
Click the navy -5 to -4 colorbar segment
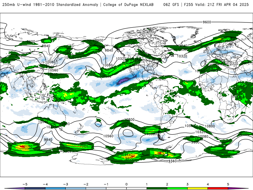35,188
